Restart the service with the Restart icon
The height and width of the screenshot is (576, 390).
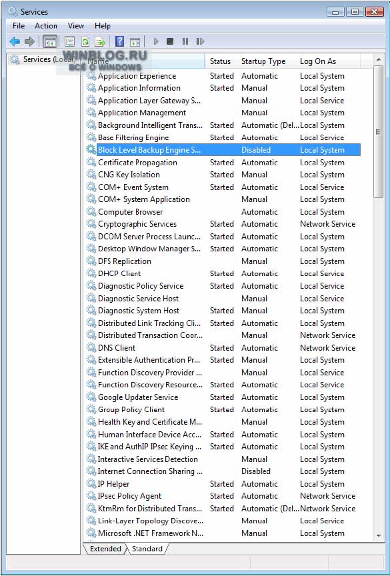click(200, 41)
